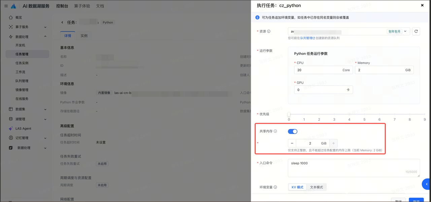This screenshot has width=431, height=202.
Task: Click the AI 数据湖服务 logo icon
Action: point(13,6)
